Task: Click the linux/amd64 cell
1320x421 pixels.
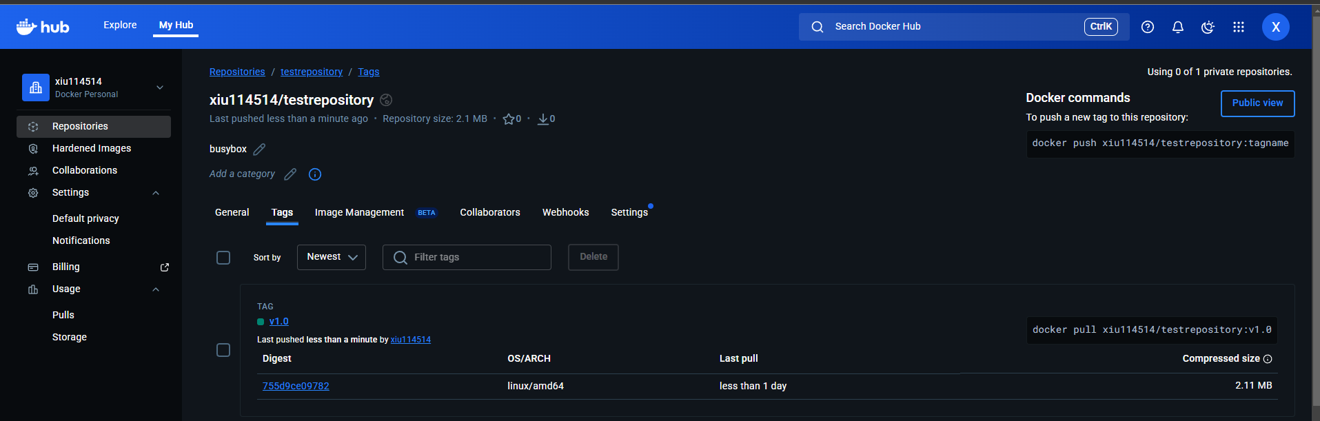Action: point(536,386)
